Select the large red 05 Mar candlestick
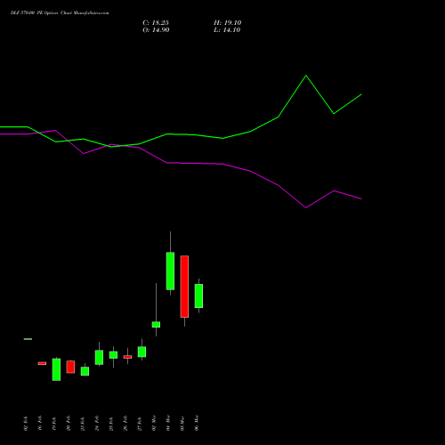Screen dimensions: 445x445 pos(184,287)
